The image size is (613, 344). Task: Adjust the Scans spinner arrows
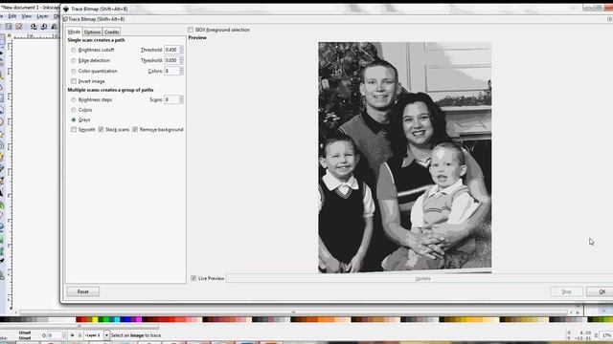181,99
